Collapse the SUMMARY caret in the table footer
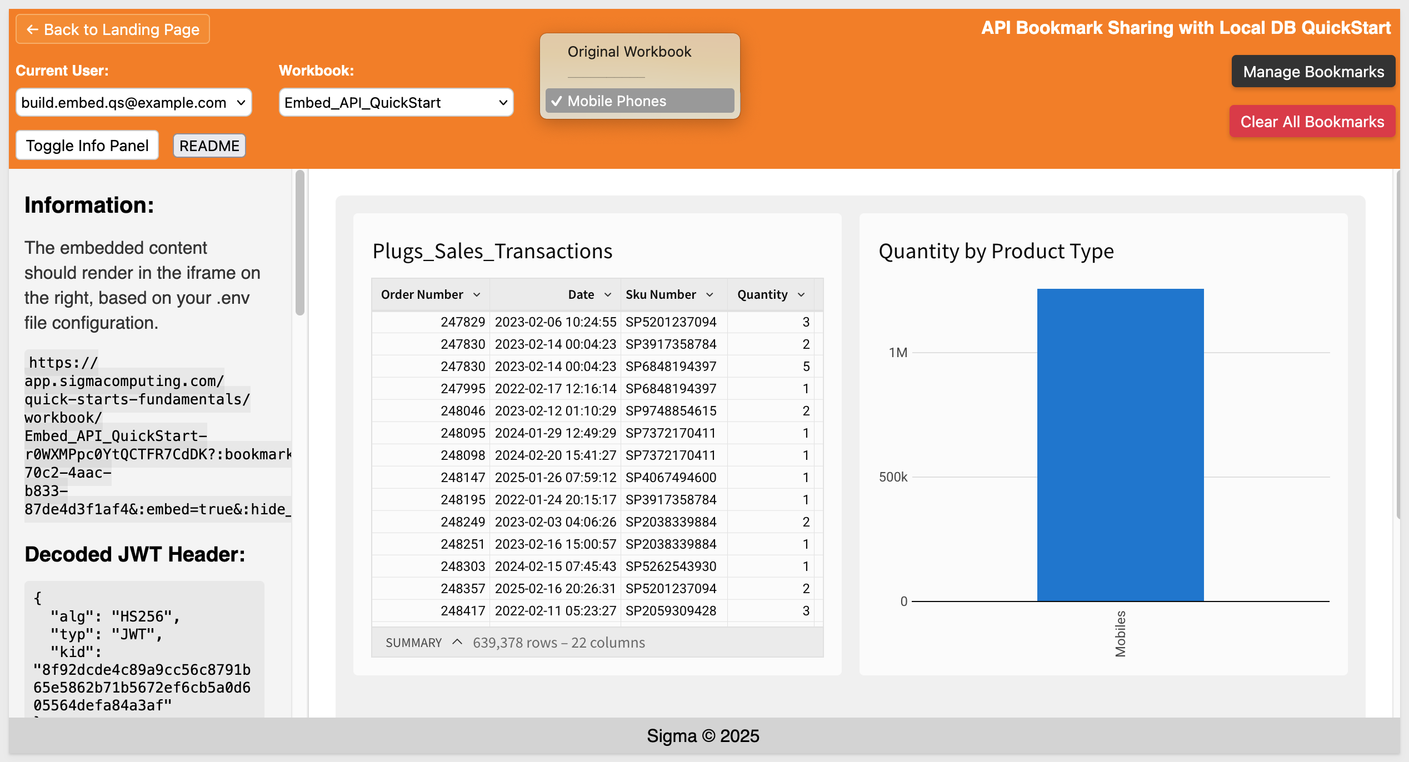 [x=457, y=642]
